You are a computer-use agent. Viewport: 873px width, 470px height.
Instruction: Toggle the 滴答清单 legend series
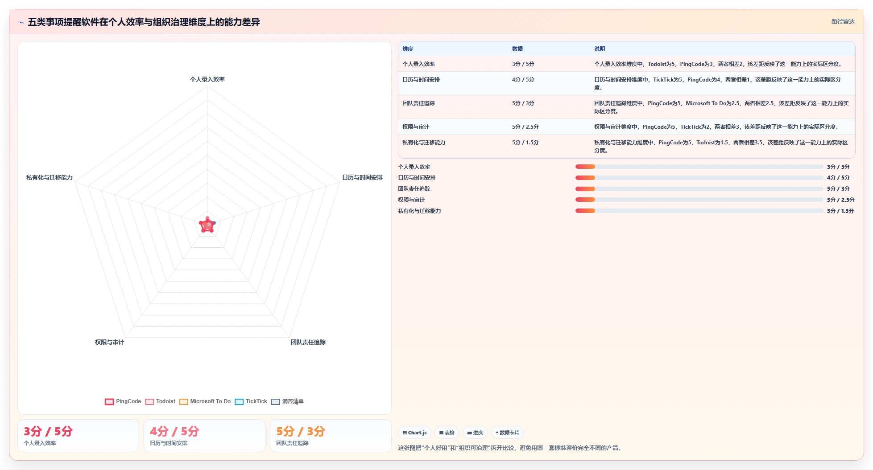click(287, 401)
